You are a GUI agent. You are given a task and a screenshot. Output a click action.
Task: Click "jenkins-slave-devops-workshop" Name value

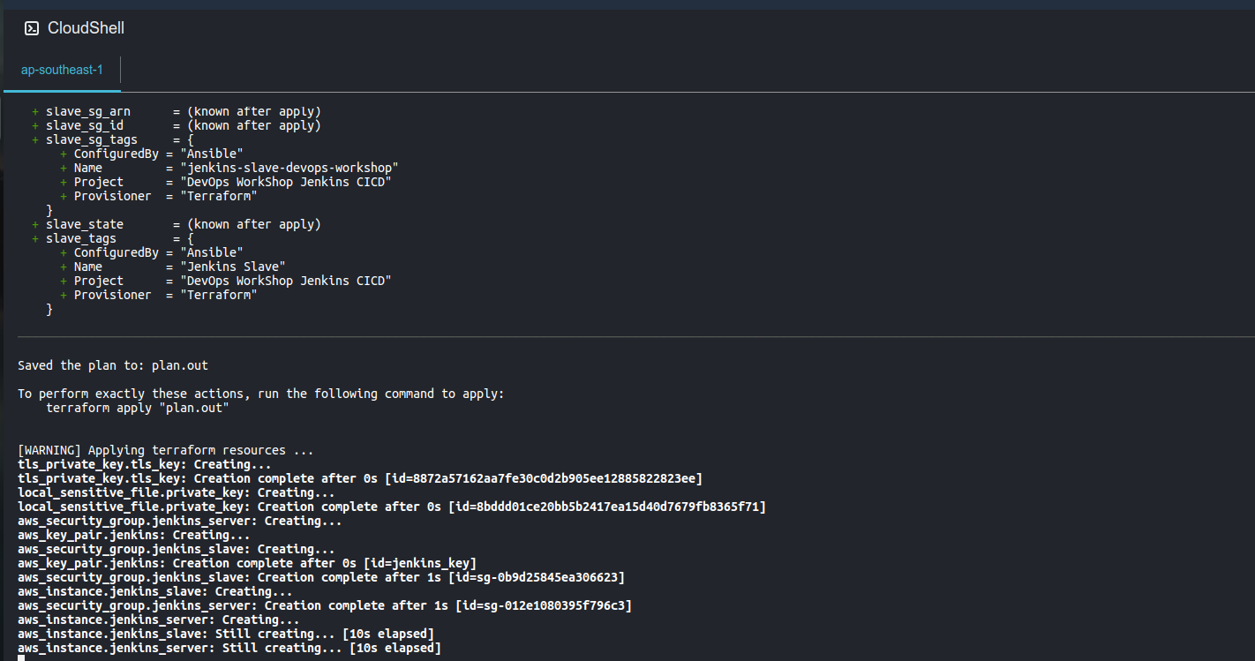289,168
